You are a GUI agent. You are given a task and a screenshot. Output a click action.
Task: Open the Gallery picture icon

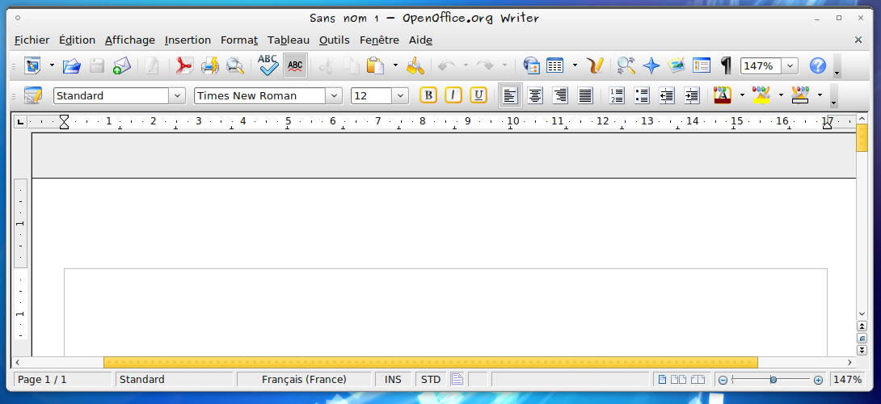(677, 65)
